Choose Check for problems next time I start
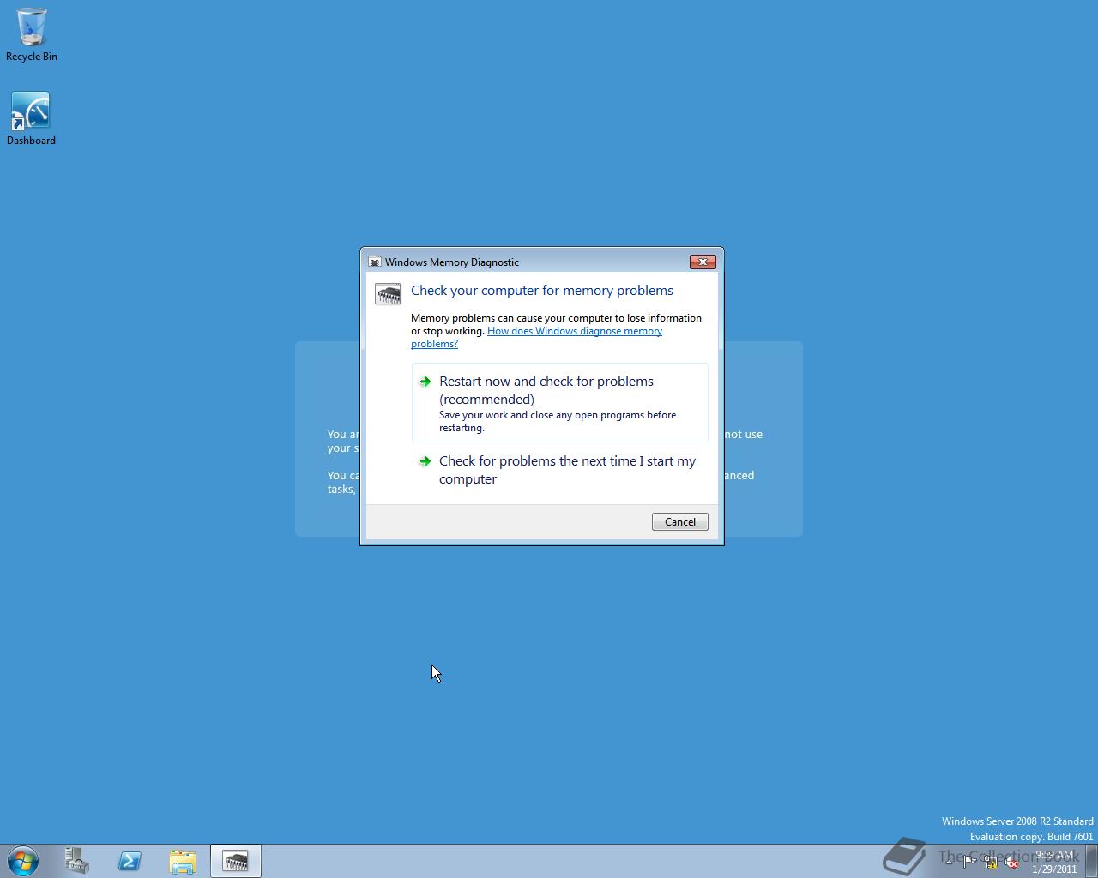 (560, 470)
